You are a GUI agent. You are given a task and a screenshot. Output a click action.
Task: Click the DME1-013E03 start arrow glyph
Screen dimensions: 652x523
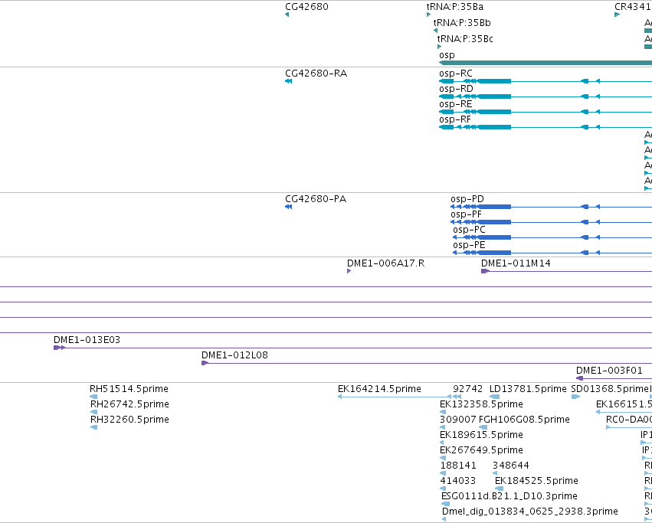59,348
